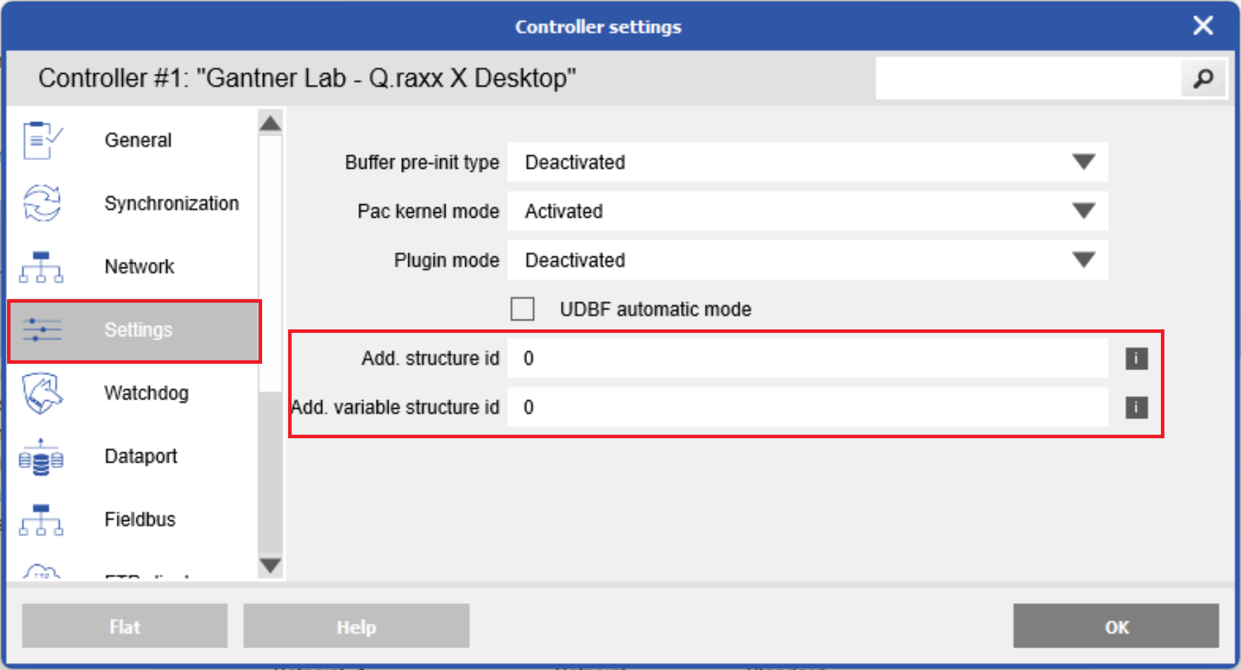Screen dimensions: 1241x670
Task: Select the Synchronization arrows icon
Action: point(42,203)
